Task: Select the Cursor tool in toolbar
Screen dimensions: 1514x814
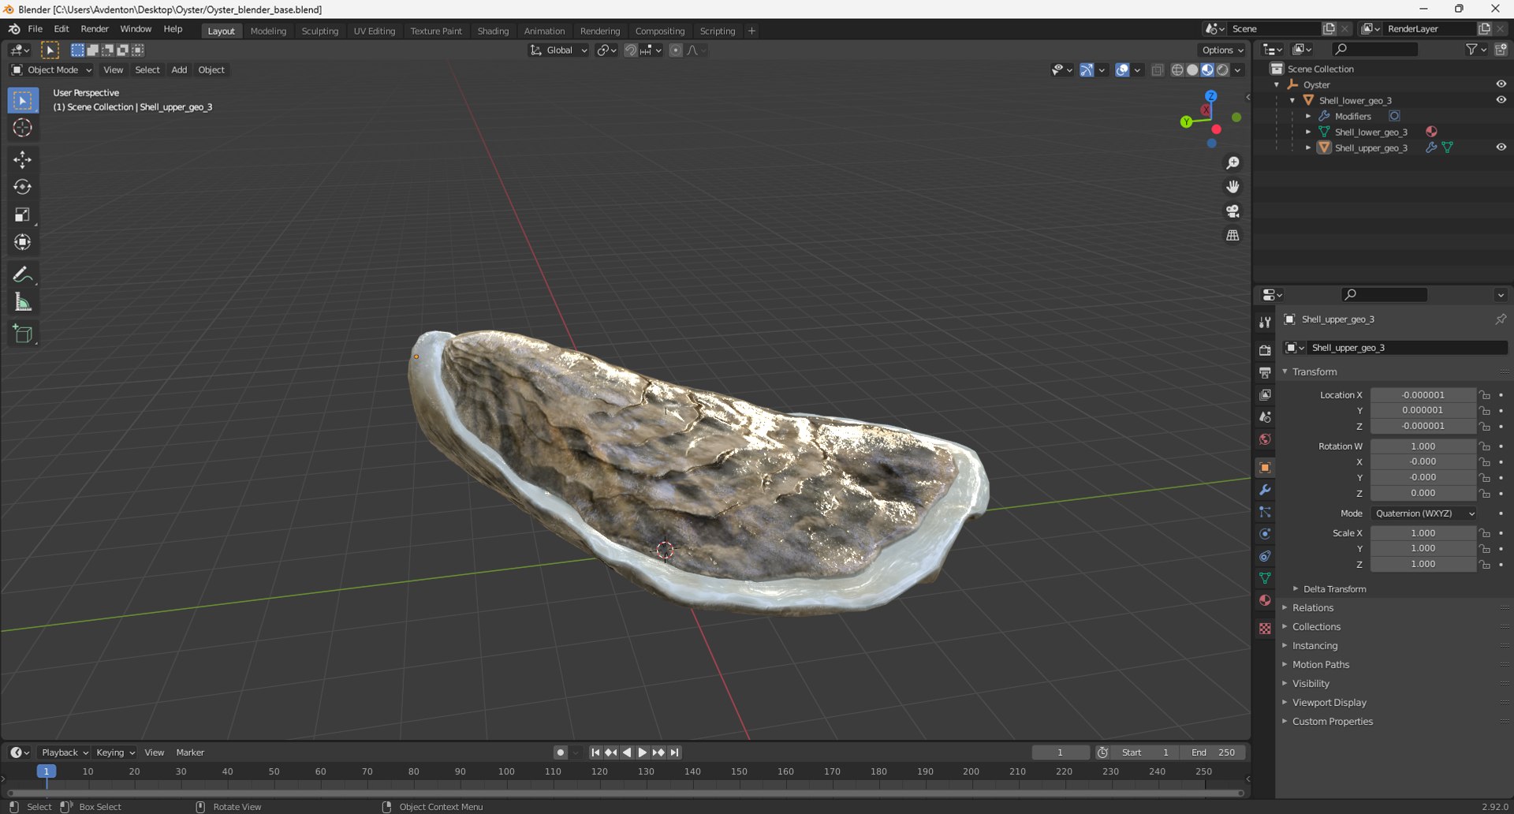Action: (x=22, y=128)
